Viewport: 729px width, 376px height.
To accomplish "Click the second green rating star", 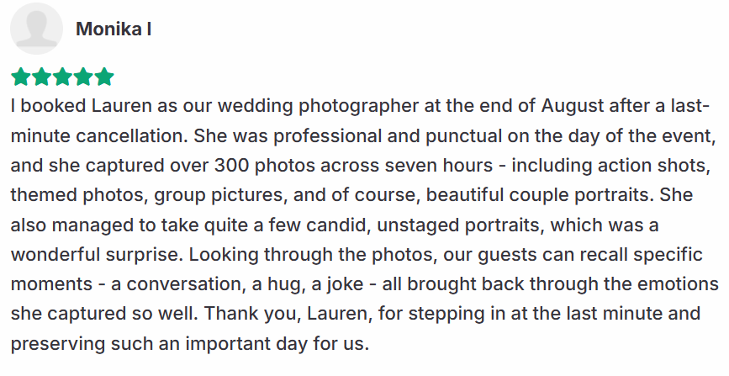I will 41,77.
